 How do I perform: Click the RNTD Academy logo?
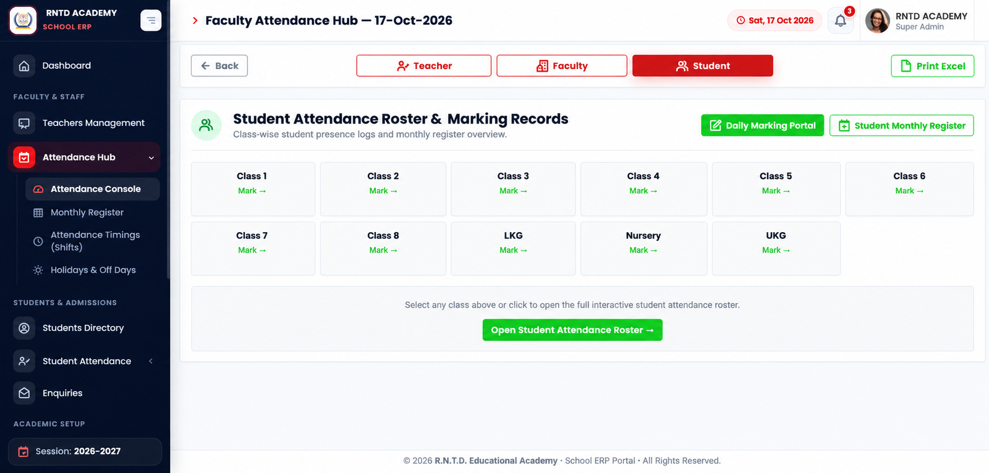(23, 20)
